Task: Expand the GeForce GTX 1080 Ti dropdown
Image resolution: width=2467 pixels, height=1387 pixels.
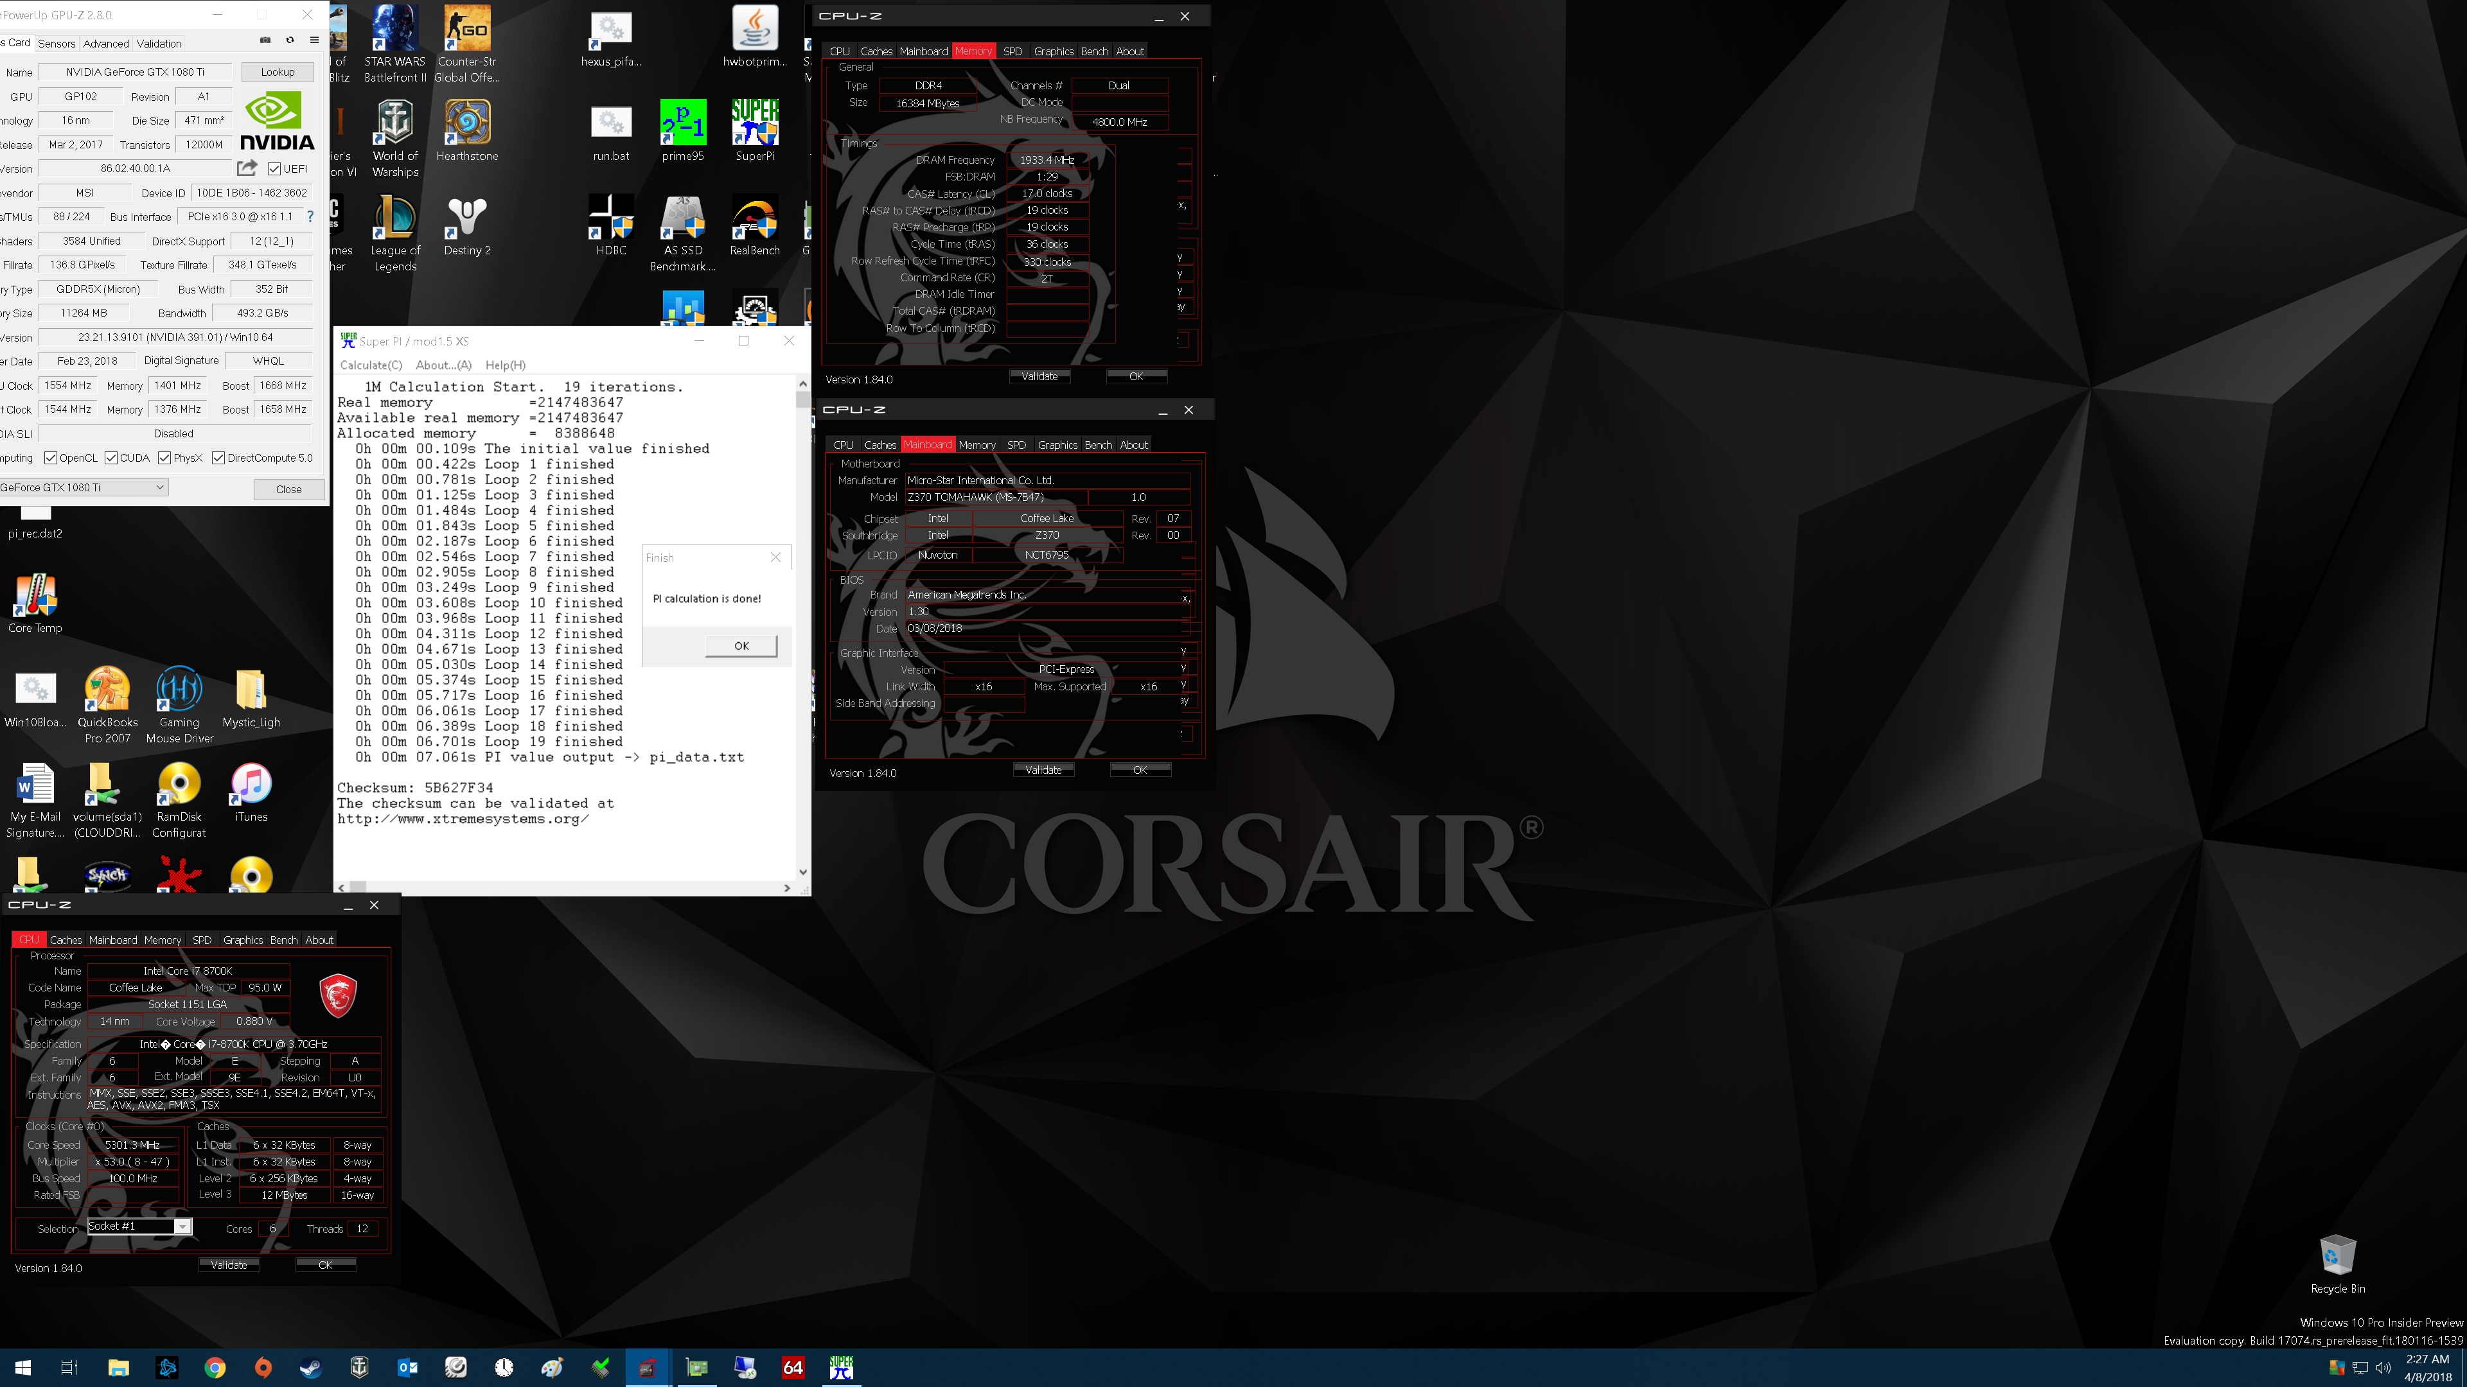Action: pos(84,487)
